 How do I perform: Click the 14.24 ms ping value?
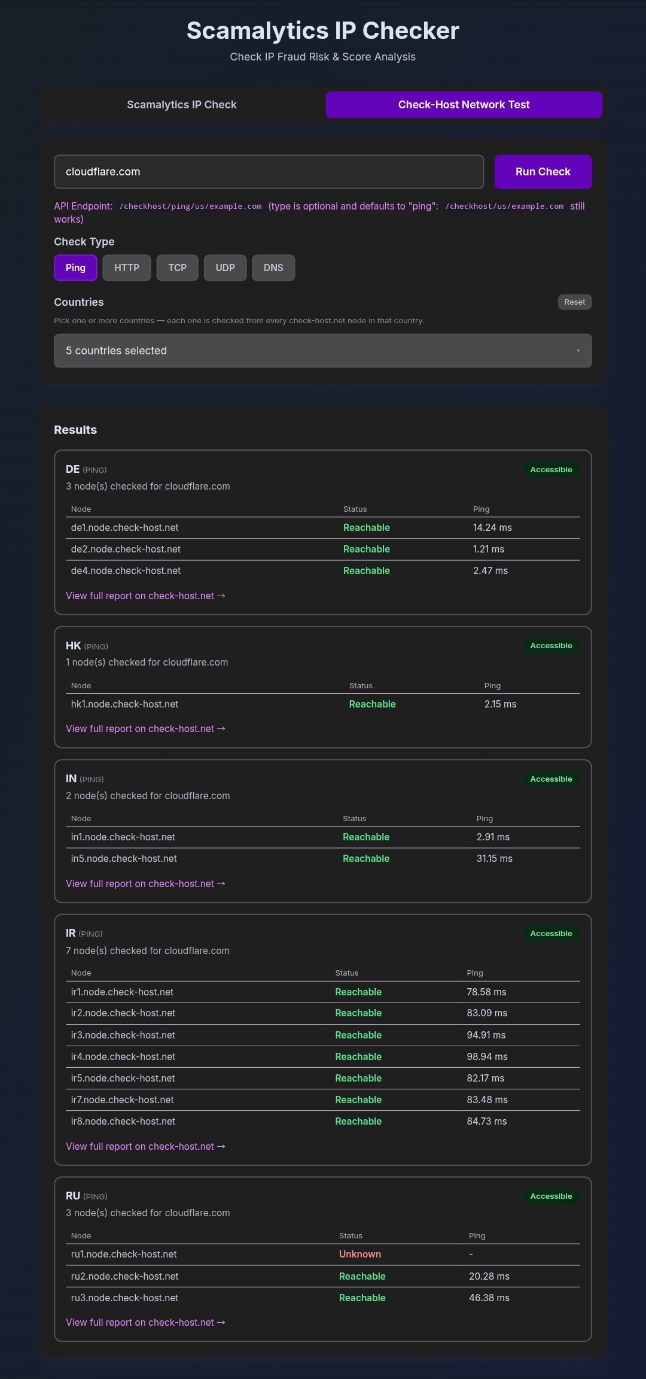492,528
